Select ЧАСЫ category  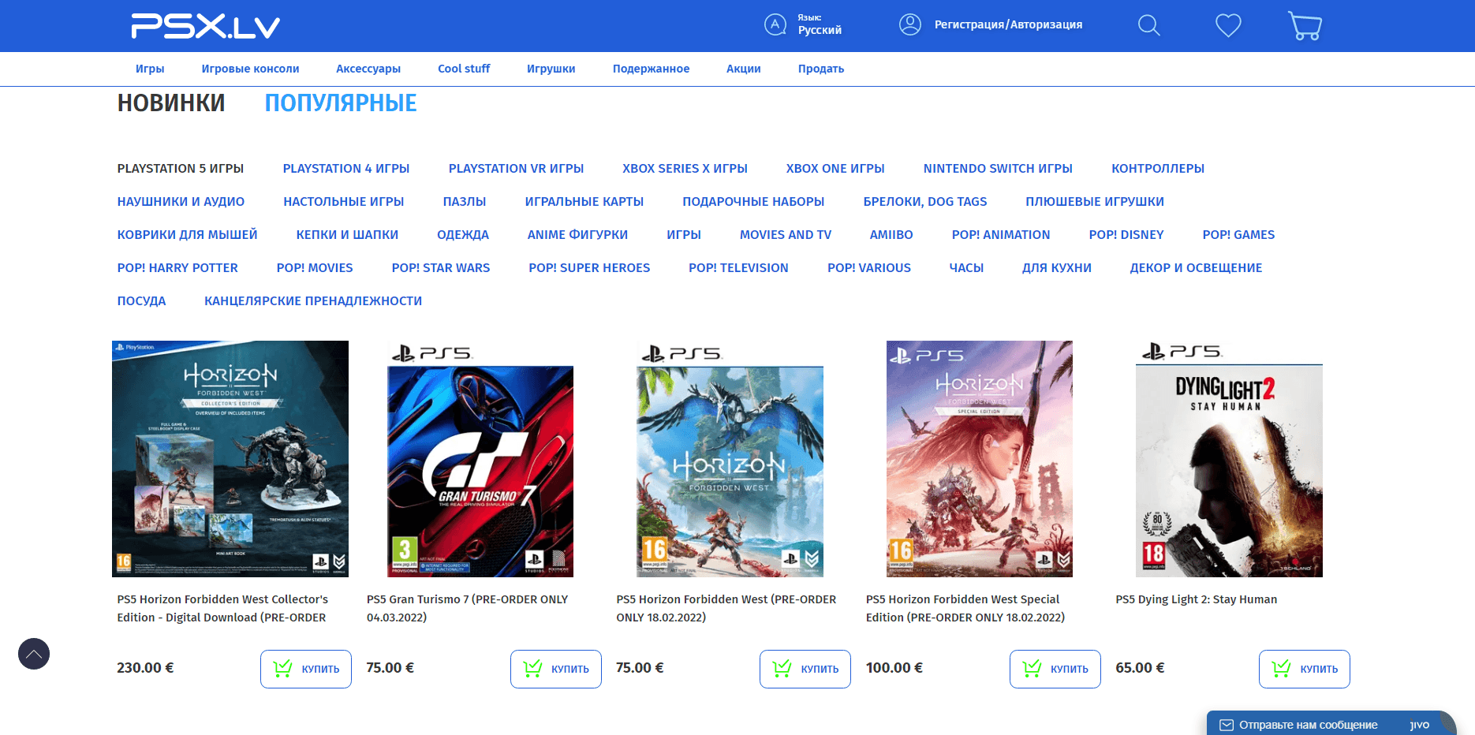966,267
